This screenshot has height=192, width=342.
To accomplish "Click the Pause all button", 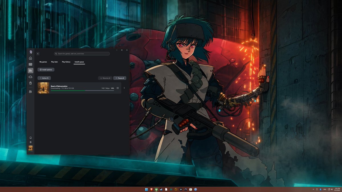I will [x=120, y=78].
